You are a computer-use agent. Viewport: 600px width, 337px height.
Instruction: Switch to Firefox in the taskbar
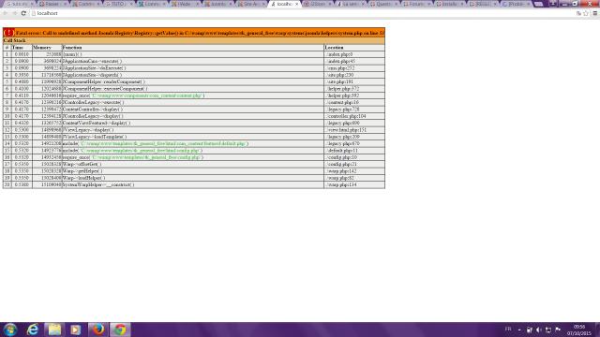point(97,330)
